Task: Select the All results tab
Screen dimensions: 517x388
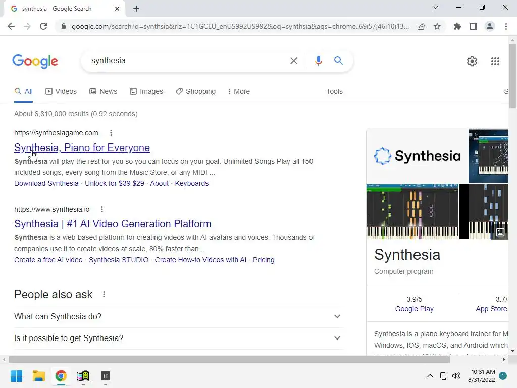Action: pyautogui.click(x=23, y=91)
